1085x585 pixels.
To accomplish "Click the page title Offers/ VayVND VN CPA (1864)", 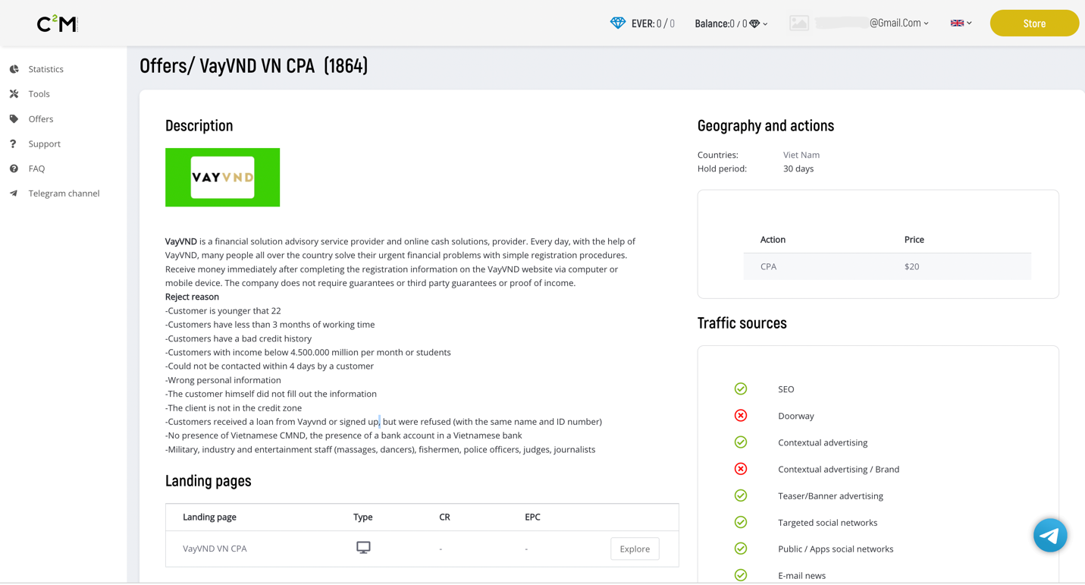I will coord(253,66).
